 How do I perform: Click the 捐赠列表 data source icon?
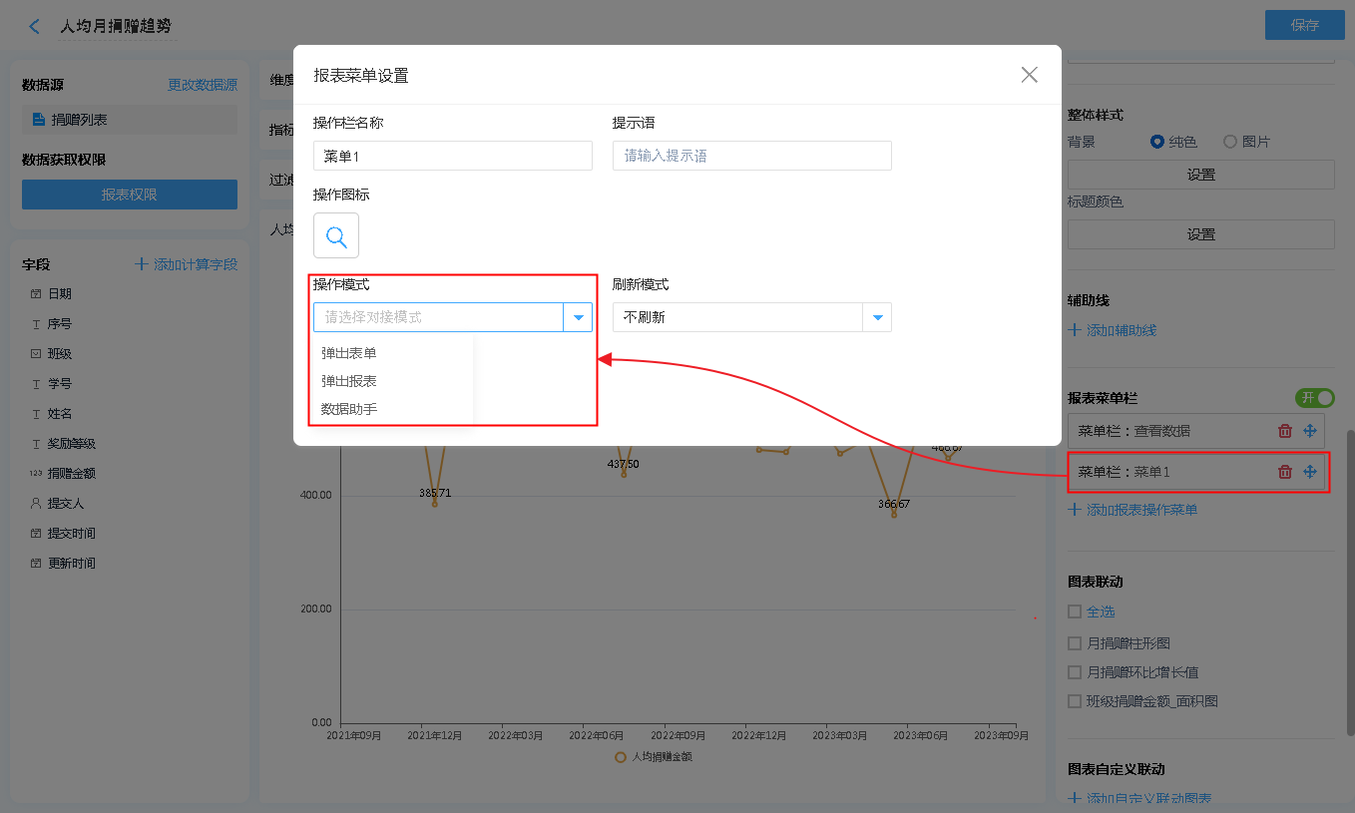coord(39,120)
